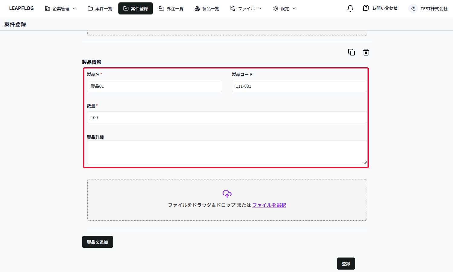The image size is (453, 272).
Task: Click the お問い合わせ chat help icon
Action: point(366,8)
